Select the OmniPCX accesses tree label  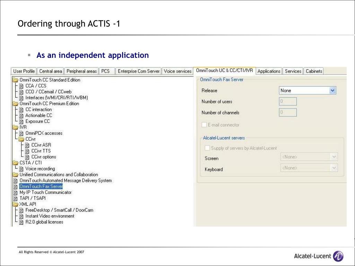pos(44,133)
